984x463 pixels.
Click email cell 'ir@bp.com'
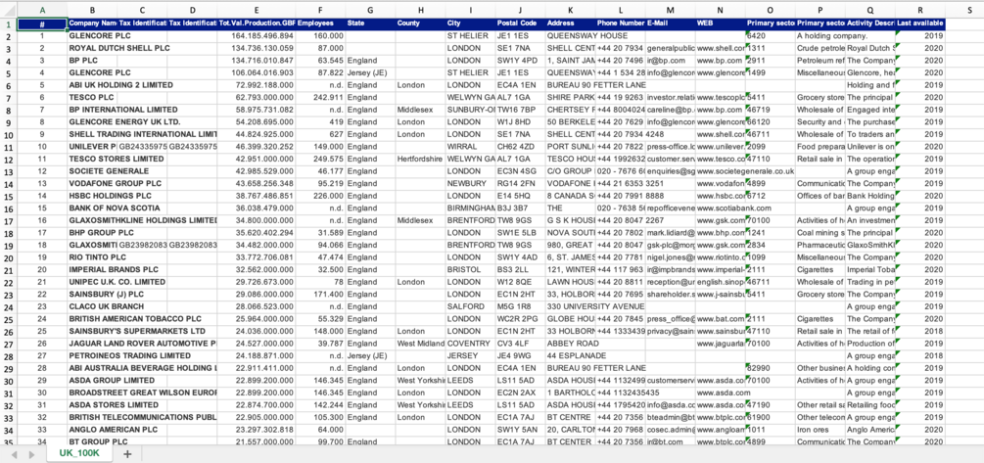(x=671, y=61)
